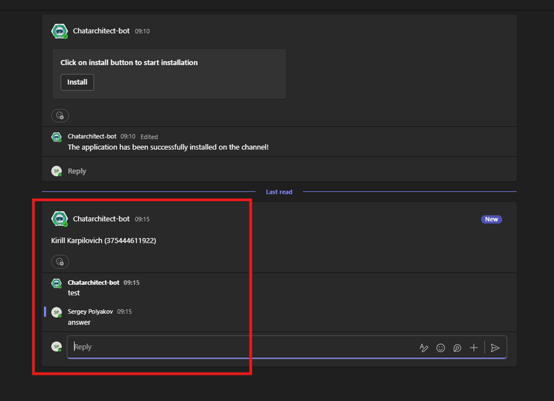
Task: Open Sergey Polyakov's profile avatar beside answer
Action: [x=56, y=312]
